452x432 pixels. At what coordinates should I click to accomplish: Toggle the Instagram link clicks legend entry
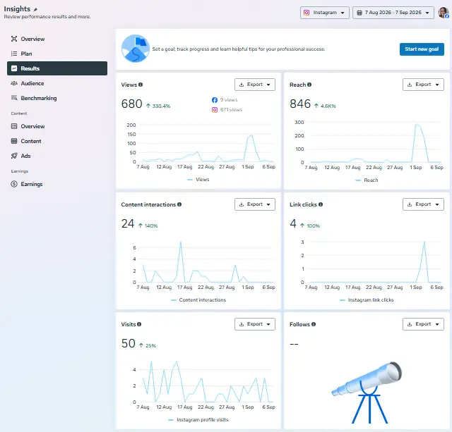(x=367, y=300)
